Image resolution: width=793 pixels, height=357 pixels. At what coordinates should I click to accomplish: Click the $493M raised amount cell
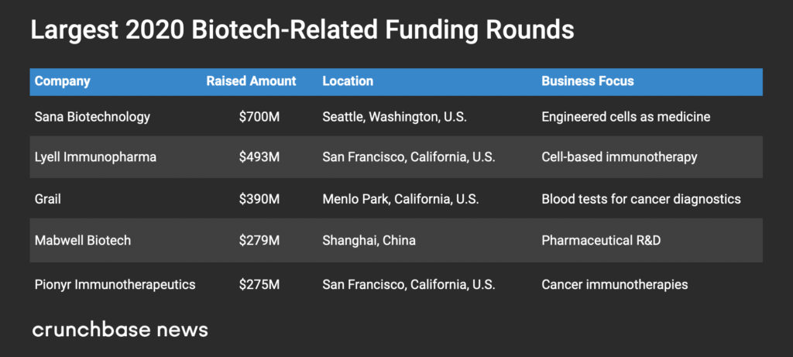click(259, 157)
